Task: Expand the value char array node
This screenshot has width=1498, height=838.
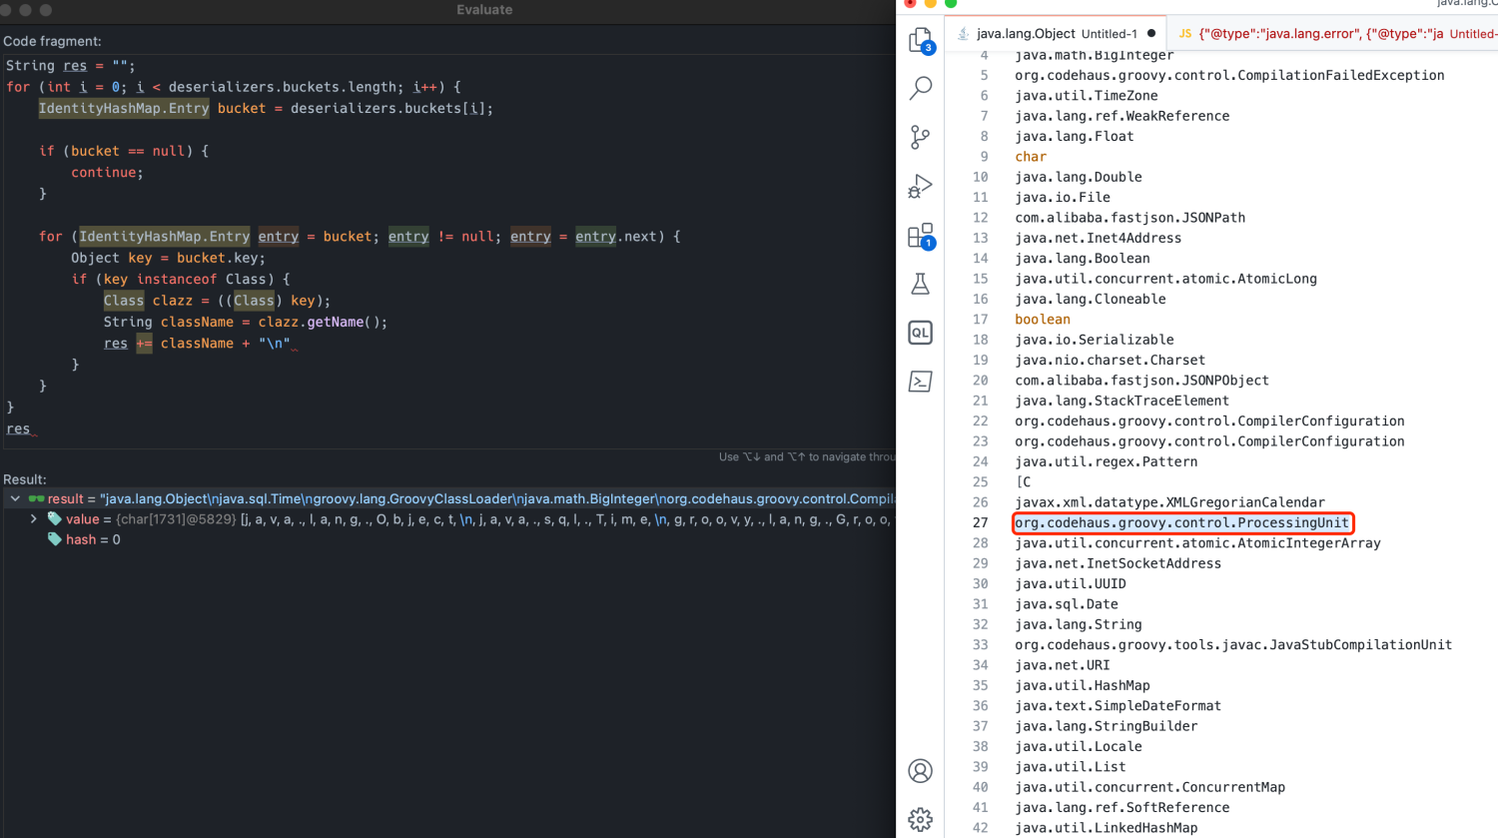Action: tap(34, 518)
